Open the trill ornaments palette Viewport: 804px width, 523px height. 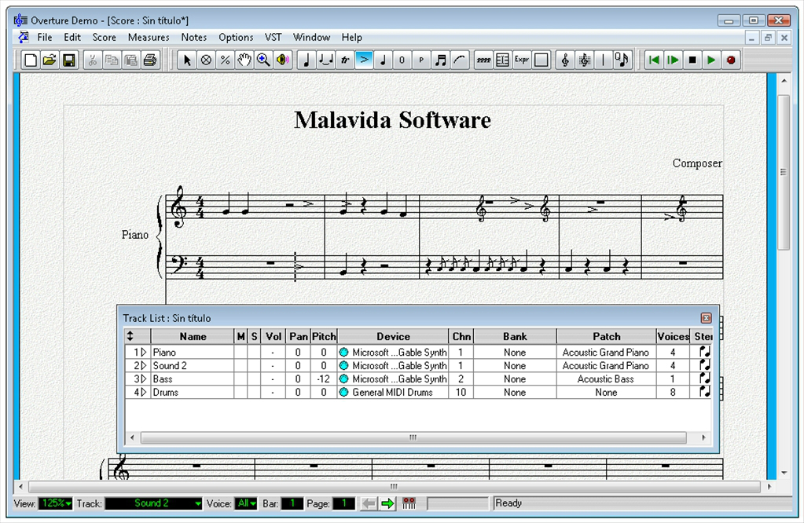345,60
